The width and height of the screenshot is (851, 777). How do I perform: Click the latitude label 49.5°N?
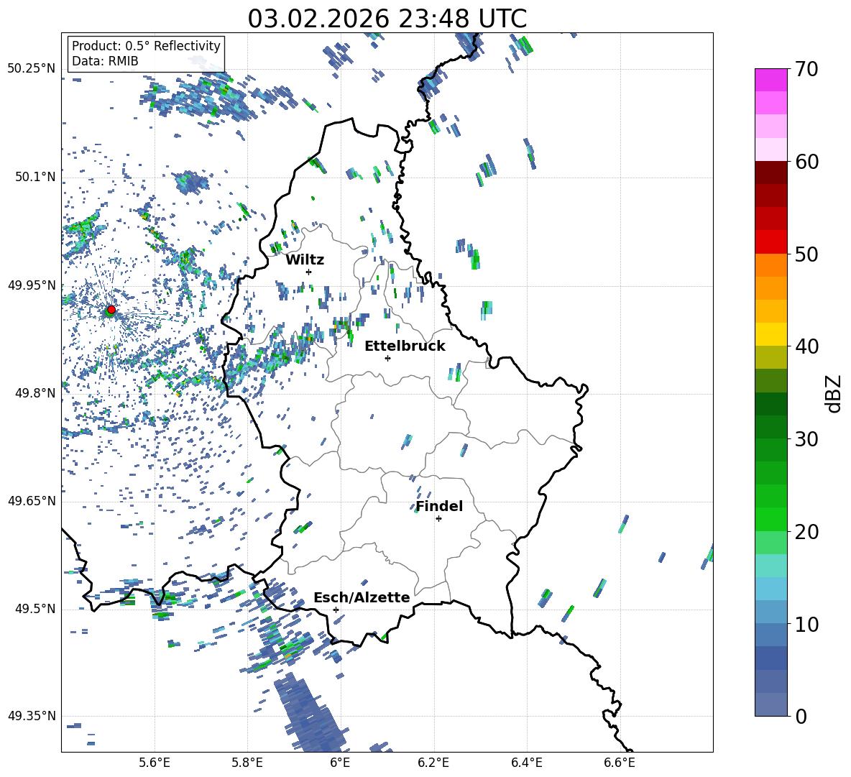35,609
